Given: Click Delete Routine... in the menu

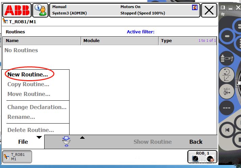Looking at the screenshot, I should [x=31, y=130].
